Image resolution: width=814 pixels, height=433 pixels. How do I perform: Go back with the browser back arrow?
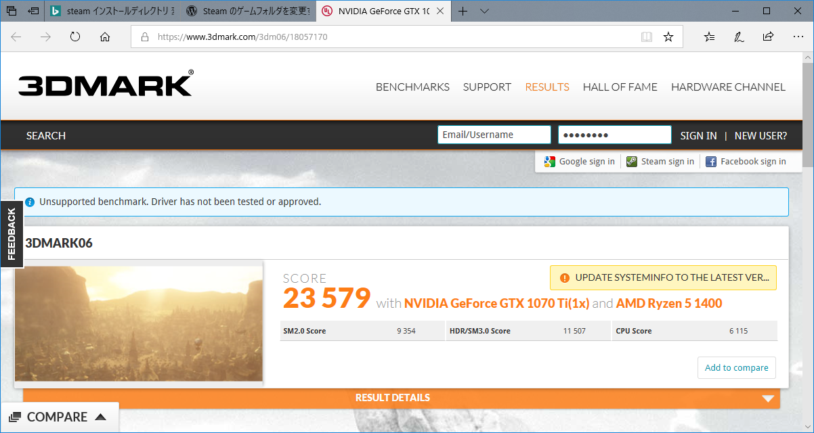pyautogui.click(x=16, y=37)
